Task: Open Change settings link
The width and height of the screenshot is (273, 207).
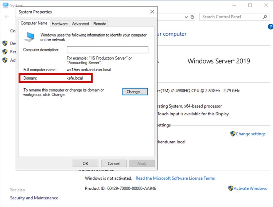Action: [x=250, y=134]
